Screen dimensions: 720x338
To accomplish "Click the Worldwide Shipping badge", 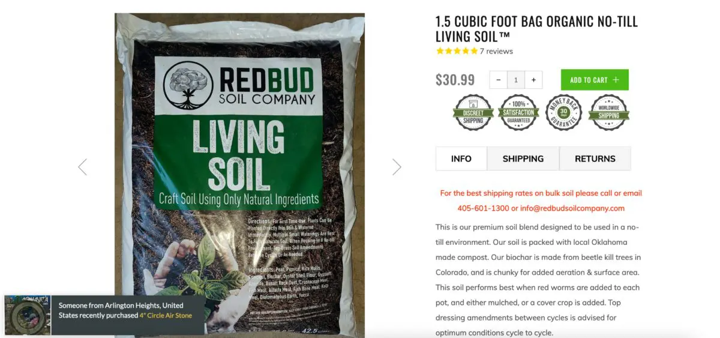I will (609, 112).
